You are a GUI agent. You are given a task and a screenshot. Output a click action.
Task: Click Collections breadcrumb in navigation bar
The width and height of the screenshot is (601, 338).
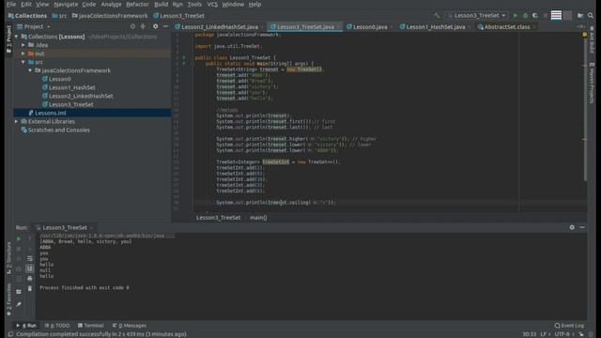click(x=27, y=16)
